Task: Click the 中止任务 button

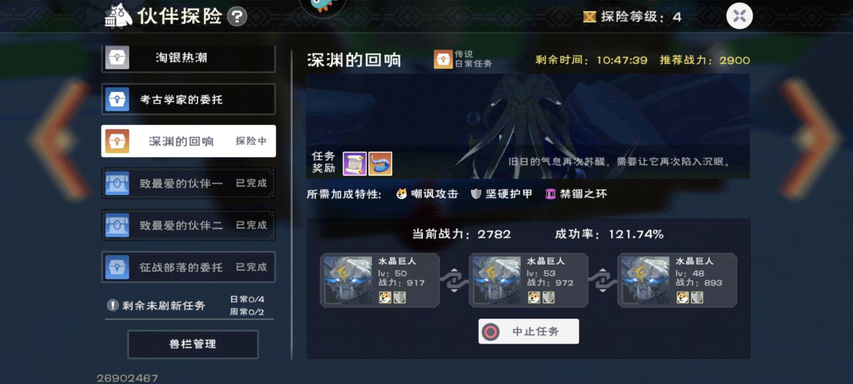Action: pos(528,331)
